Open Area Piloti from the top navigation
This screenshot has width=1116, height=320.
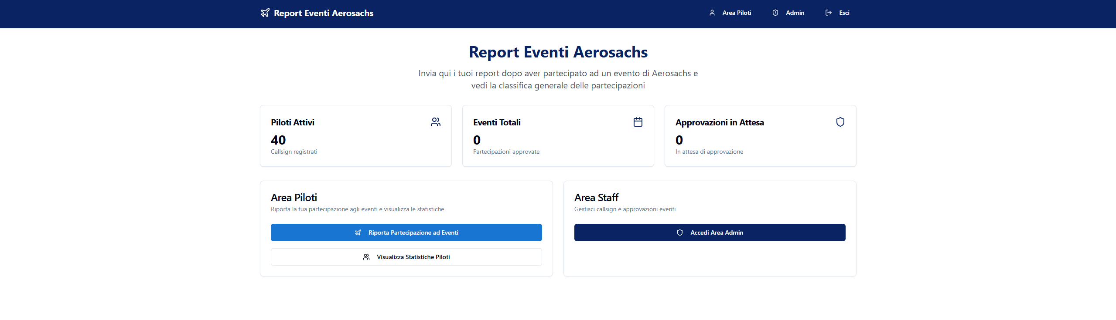point(736,13)
